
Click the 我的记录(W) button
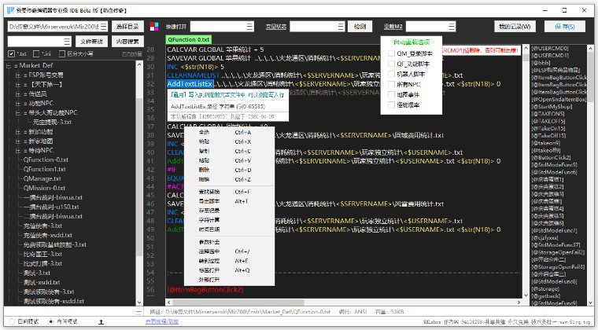tap(515, 26)
